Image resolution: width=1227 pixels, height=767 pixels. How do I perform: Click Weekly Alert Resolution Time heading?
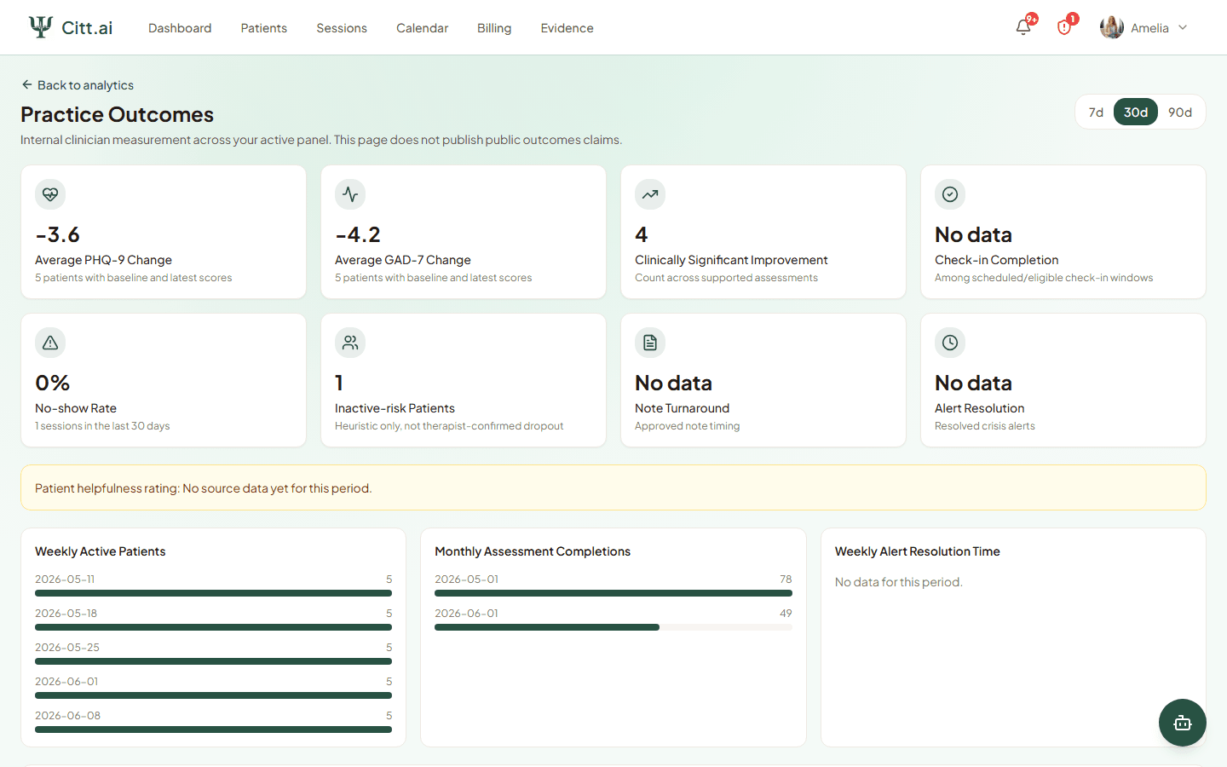(917, 551)
